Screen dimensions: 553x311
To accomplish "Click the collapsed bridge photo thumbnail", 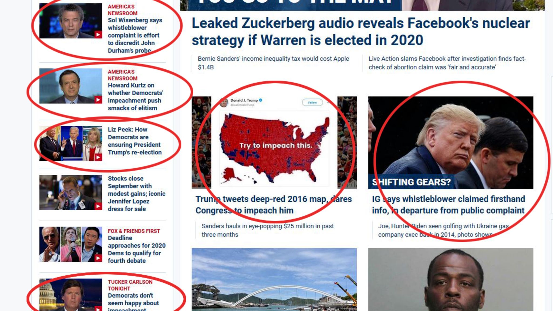I will 274,279.
